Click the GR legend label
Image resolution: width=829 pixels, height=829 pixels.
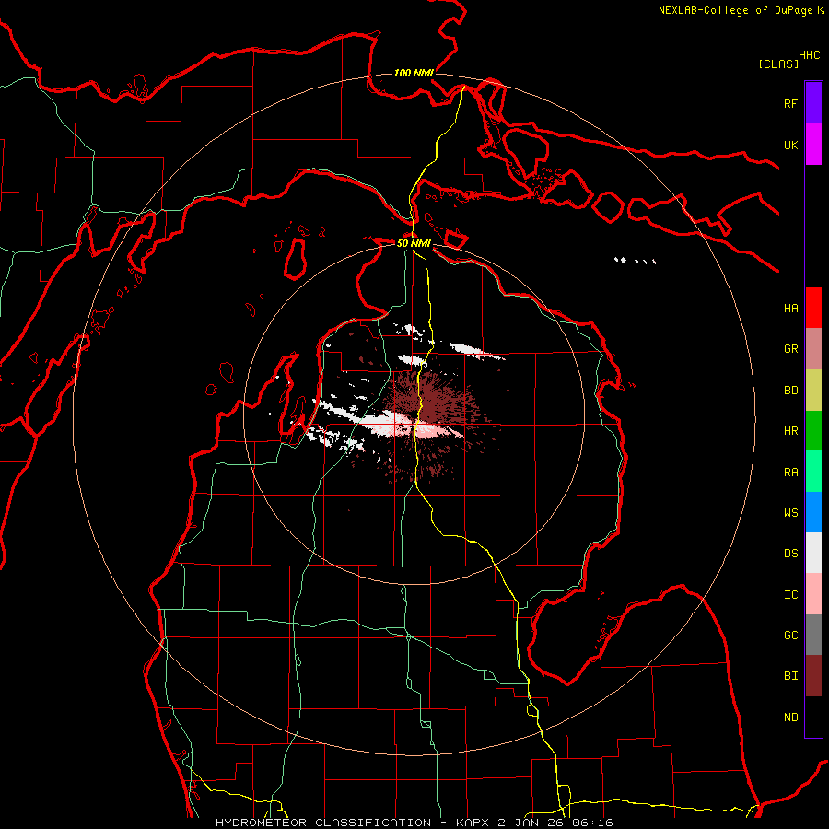tap(791, 349)
